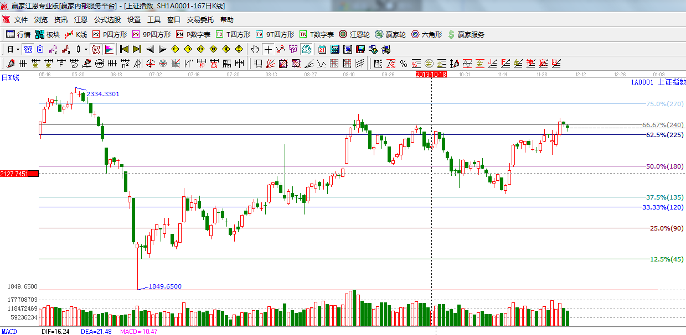Open the 交易委托 menu
This screenshot has width=686, height=335.
point(200,20)
